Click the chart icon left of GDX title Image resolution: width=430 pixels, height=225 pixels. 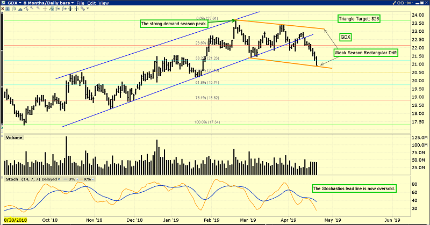click(x=3, y=4)
